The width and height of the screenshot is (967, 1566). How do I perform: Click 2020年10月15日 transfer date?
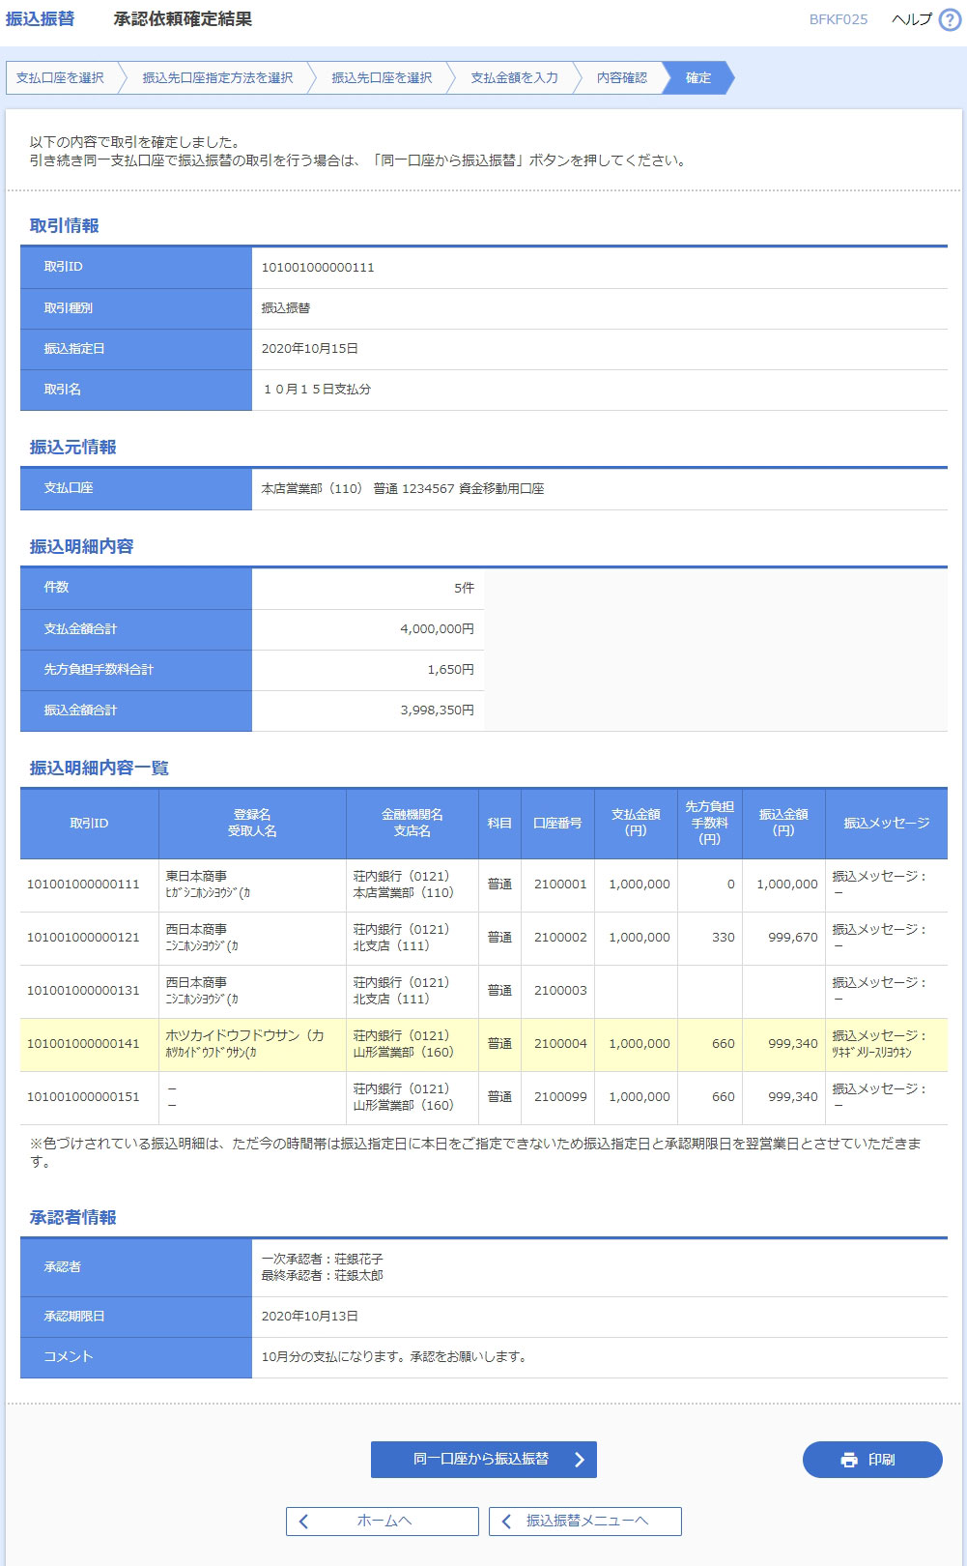[310, 349]
